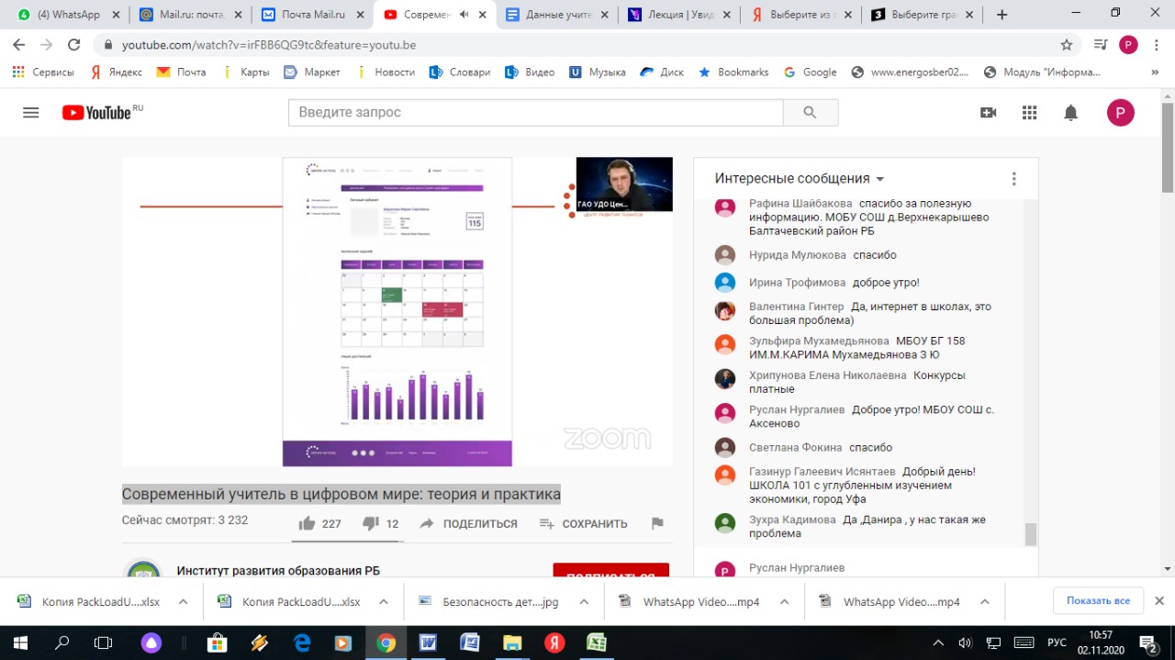
Task: Open Microsoft Word from the taskbar
Action: pos(428,643)
